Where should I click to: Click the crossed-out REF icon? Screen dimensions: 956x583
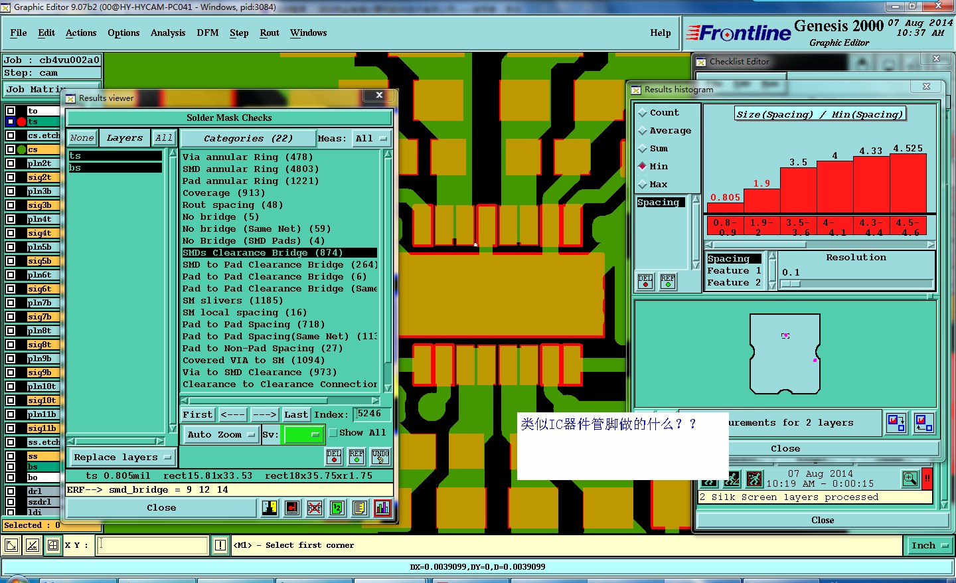[315, 508]
